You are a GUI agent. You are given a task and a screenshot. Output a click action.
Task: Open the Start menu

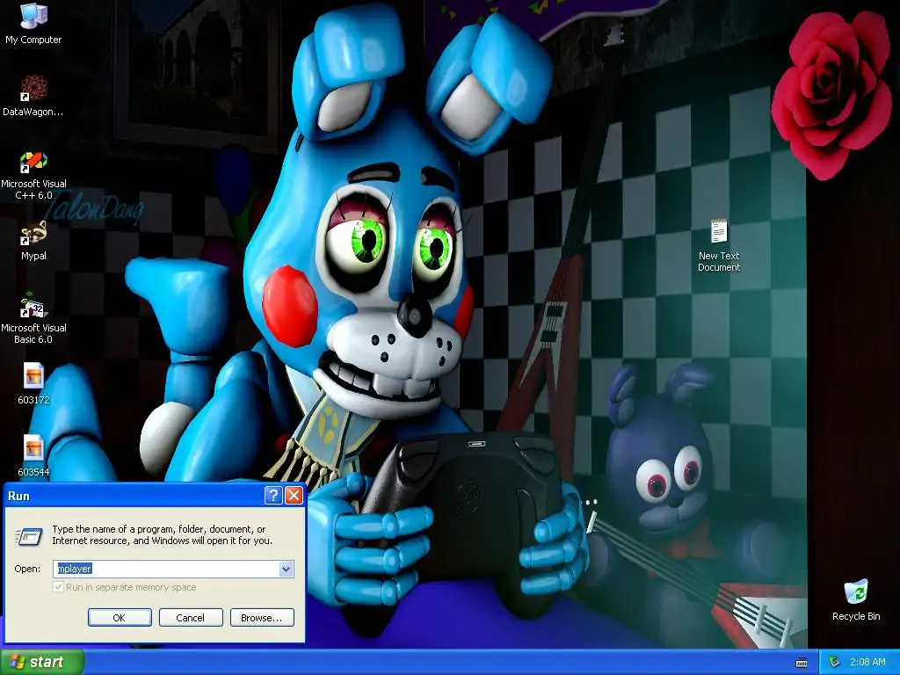[x=42, y=662]
